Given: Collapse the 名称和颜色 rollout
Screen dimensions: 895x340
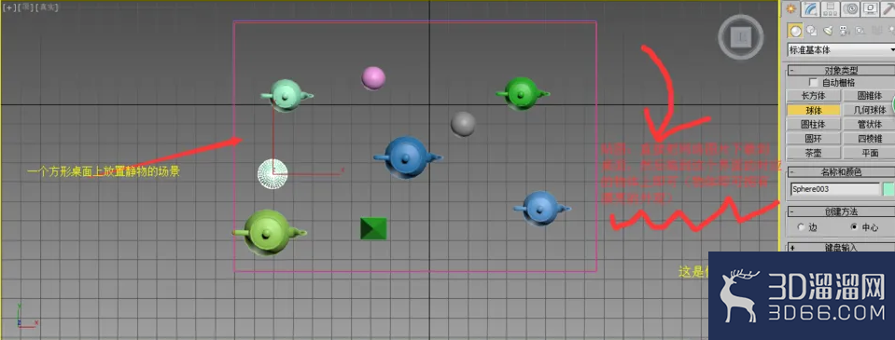Looking at the screenshot, I should [841, 171].
